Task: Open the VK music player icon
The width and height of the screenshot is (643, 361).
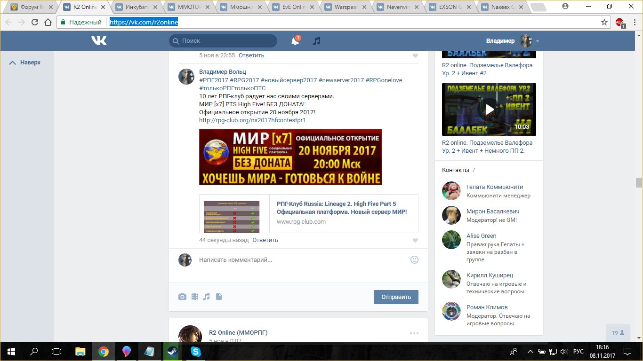Action: [x=317, y=41]
